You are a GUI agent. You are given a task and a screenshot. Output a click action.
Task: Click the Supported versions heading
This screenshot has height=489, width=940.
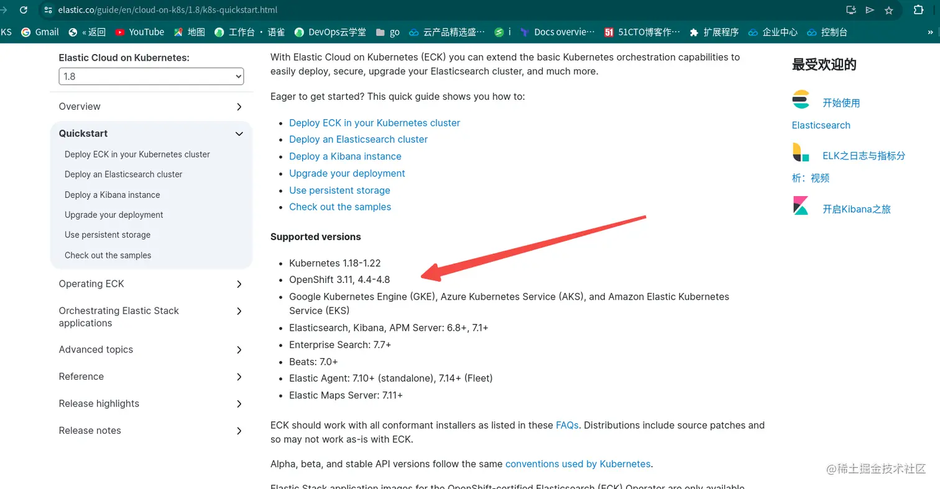315,237
